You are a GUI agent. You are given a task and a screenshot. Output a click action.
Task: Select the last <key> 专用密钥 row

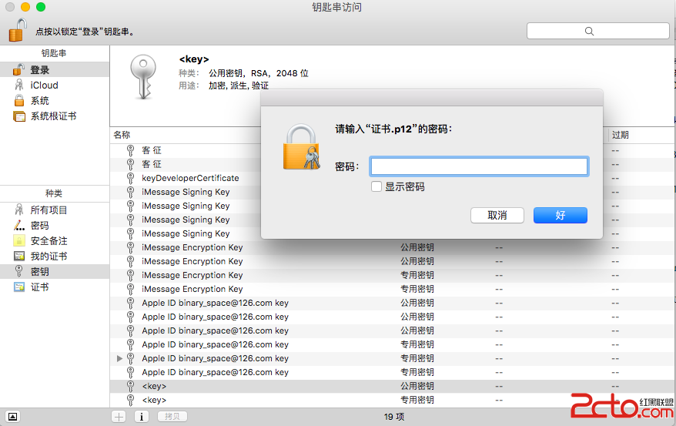(393, 400)
